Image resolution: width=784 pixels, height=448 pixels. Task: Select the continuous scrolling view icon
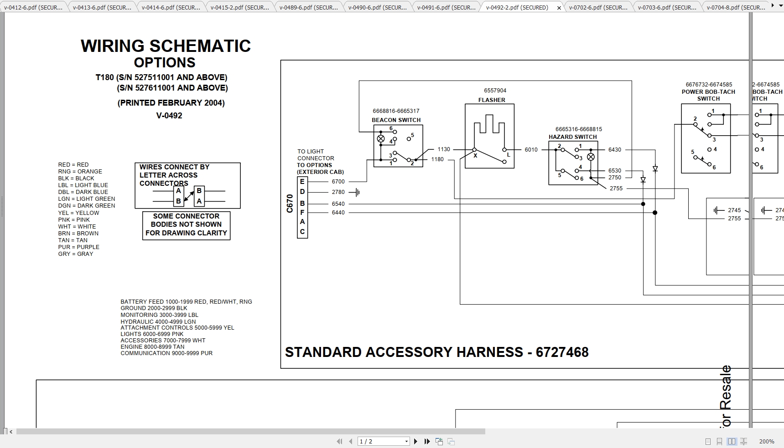click(720, 442)
